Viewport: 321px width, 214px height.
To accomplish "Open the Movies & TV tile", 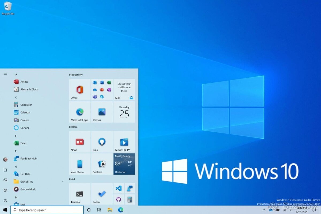I will point(124,142).
